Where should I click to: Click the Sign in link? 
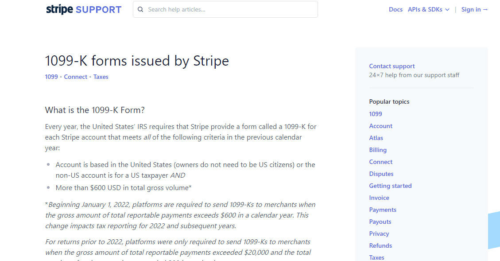[474, 9]
